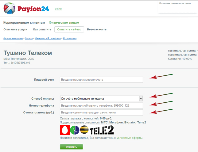Focus the Лицевой счет input field
This screenshot has width=198, height=152.
click(x=101, y=80)
